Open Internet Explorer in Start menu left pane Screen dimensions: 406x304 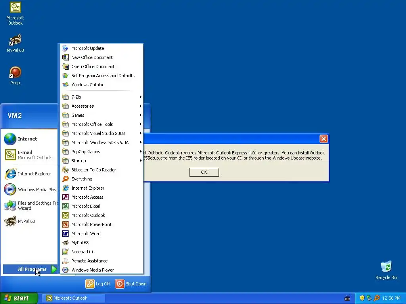tap(30, 174)
